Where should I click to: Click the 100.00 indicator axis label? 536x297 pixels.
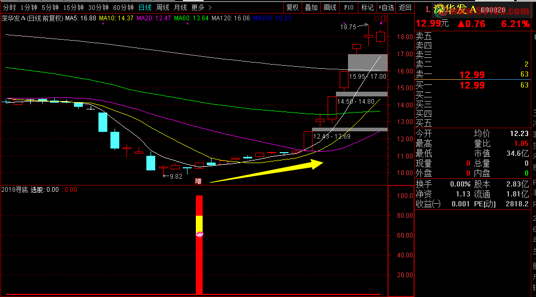pyautogui.click(x=405, y=196)
